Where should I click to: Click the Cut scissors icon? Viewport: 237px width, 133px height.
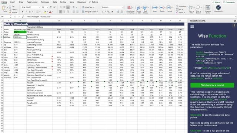pyautogui.click(x=10, y=7)
